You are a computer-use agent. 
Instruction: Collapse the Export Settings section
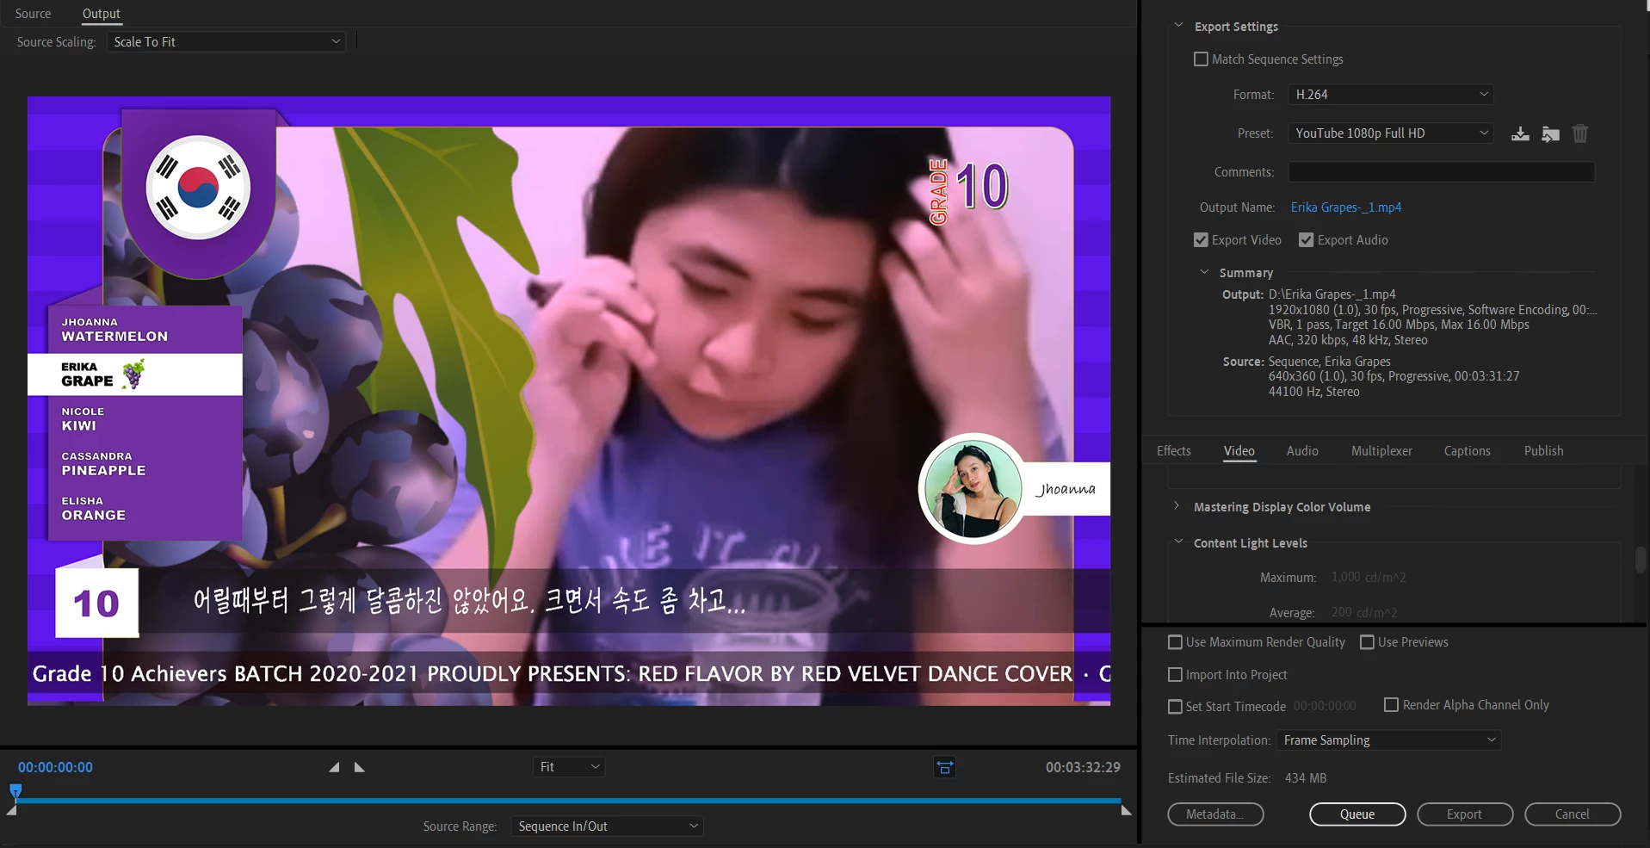(x=1178, y=26)
